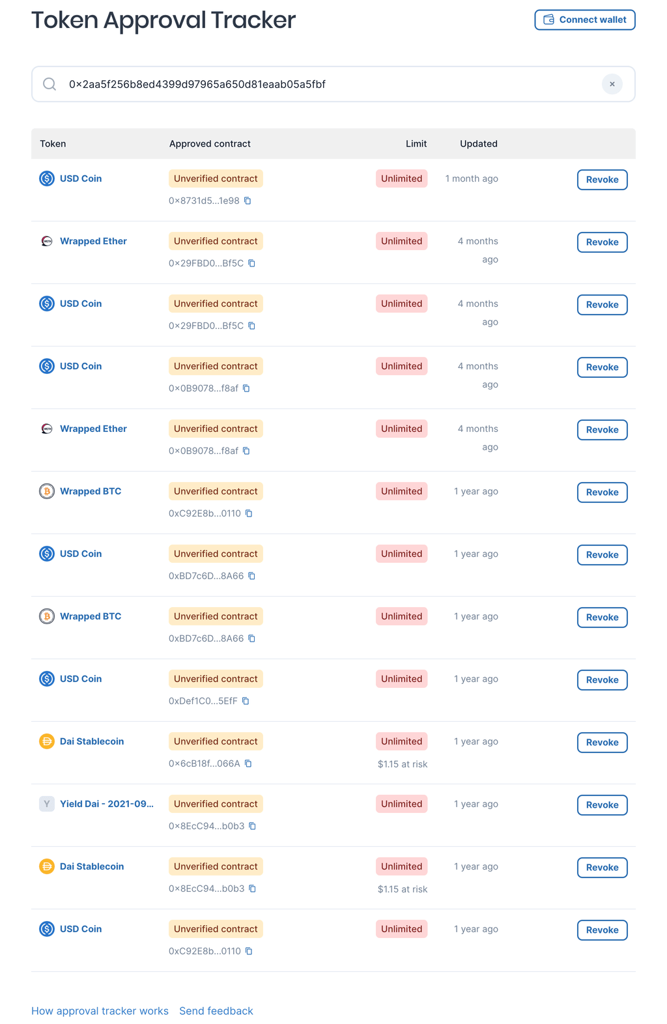Click the Yield Dai placeholder icon
This screenshot has width=667, height=1024.
tap(46, 804)
